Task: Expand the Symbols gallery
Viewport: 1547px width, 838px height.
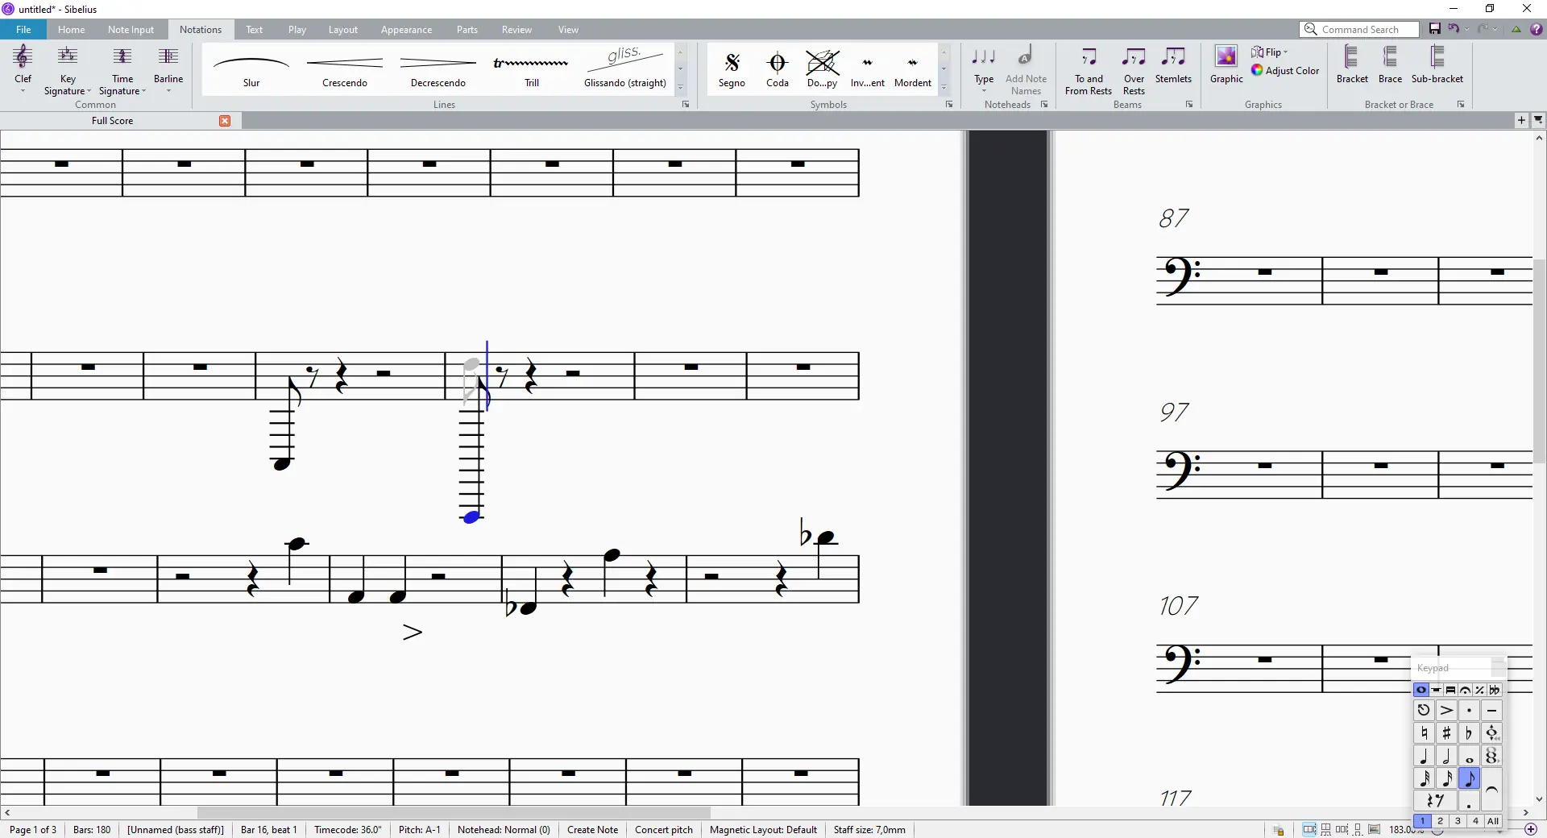Action: (x=944, y=88)
